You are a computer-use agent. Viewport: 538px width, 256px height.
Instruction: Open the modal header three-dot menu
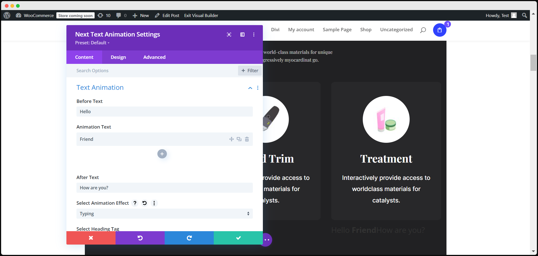click(254, 35)
